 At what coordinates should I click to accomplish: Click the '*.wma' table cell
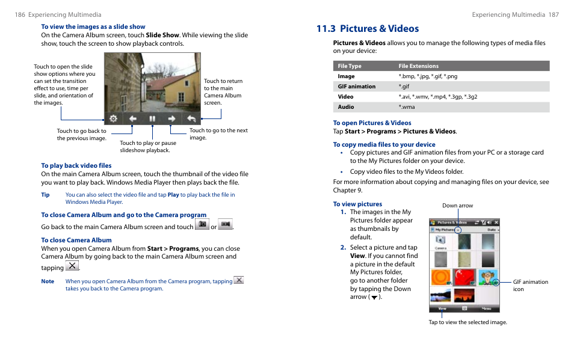[x=407, y=107]
